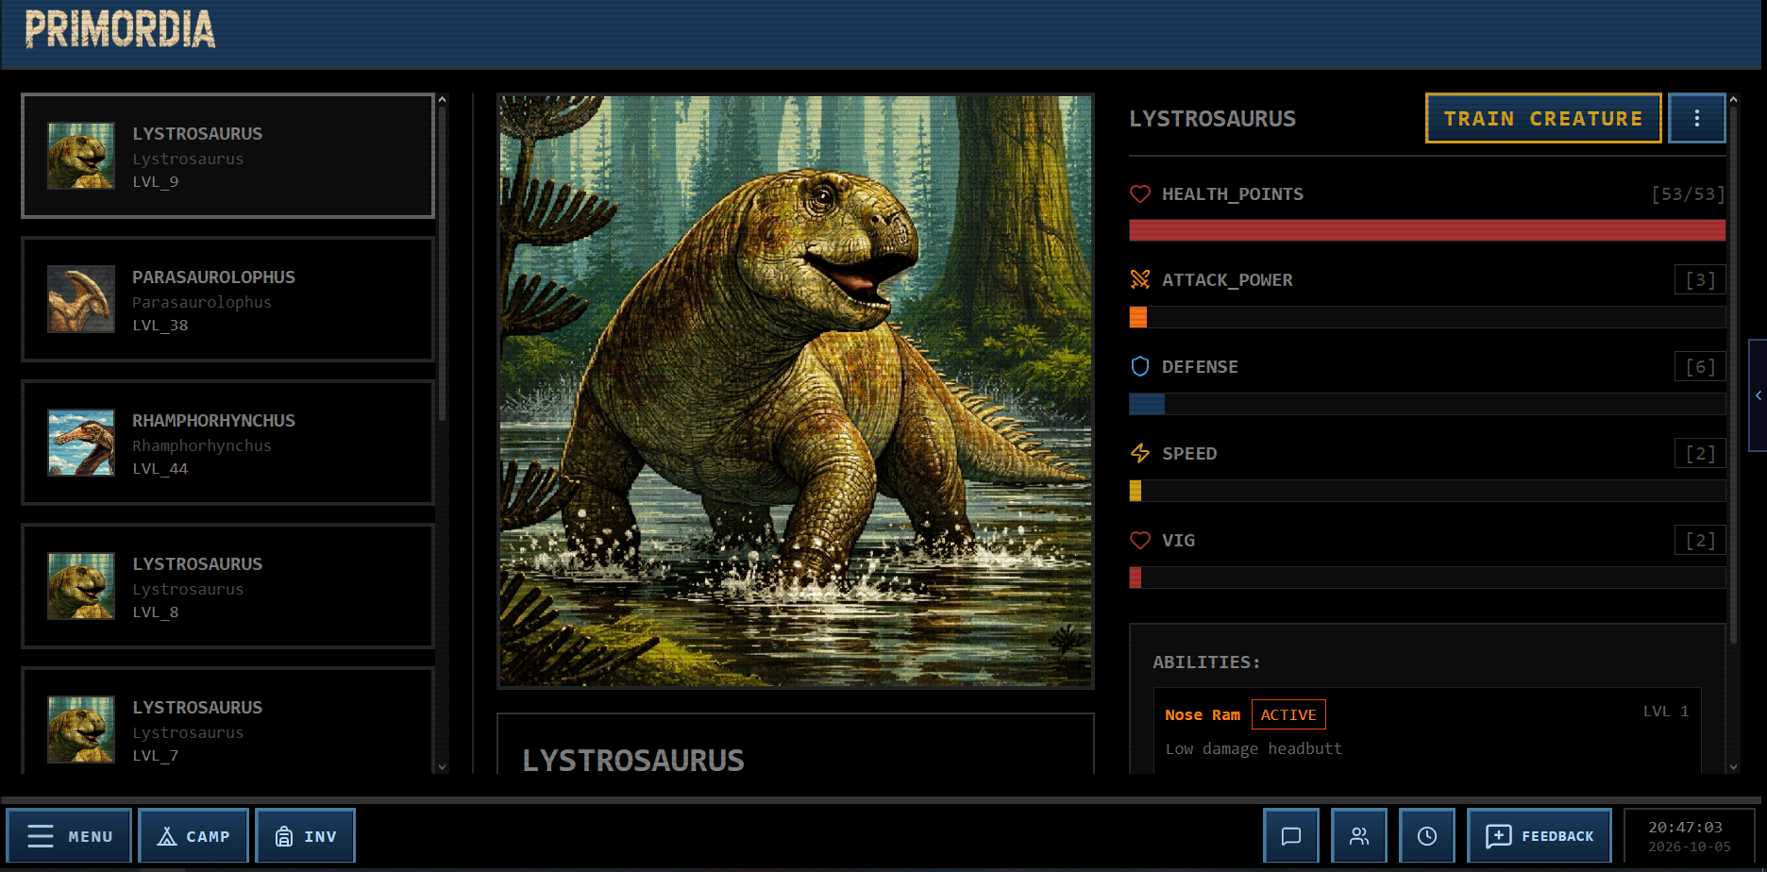The image size is (1767, 872).
Task: Click the Parasaurolophus portrait thumbnail
Action: (x=81, y=299)
